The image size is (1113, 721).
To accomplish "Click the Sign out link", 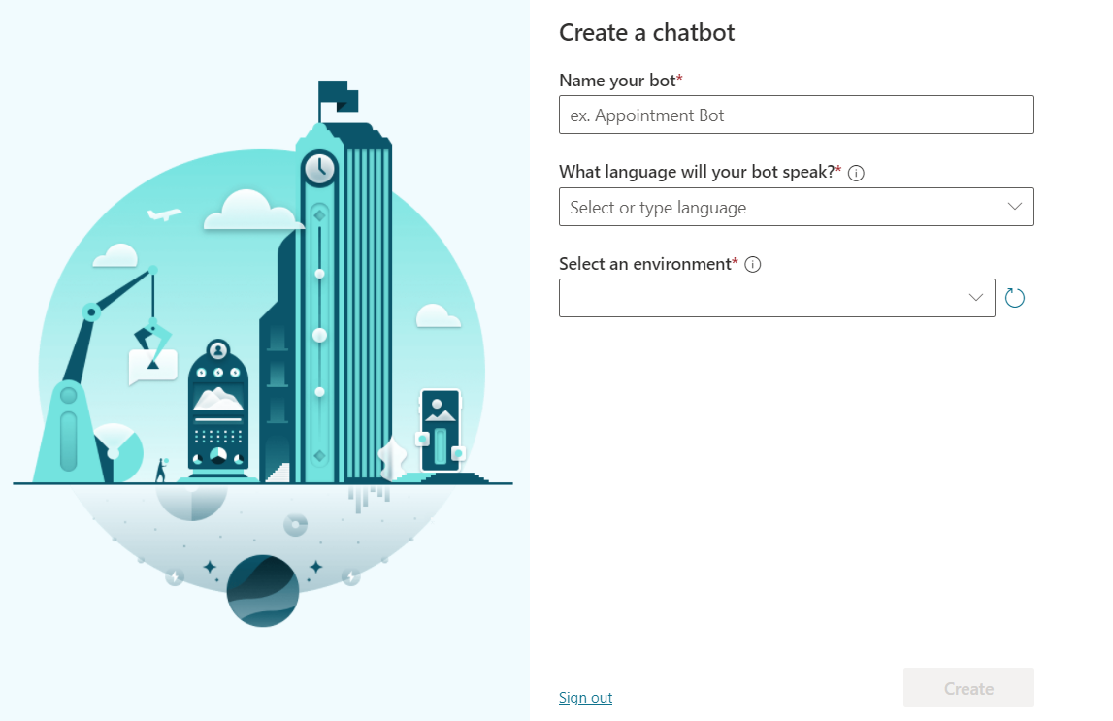I will tap(585, 697).
